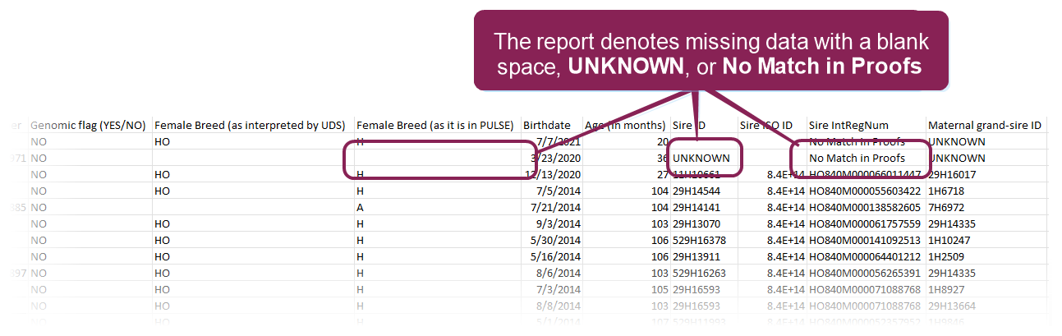Screen dimensions: 1062x336
Task: Click the purple missing data callout box
Action: (711, 50)
